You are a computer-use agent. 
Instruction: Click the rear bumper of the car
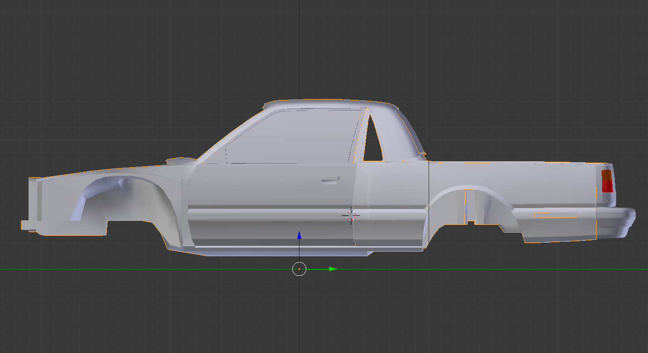click(616, 223)
